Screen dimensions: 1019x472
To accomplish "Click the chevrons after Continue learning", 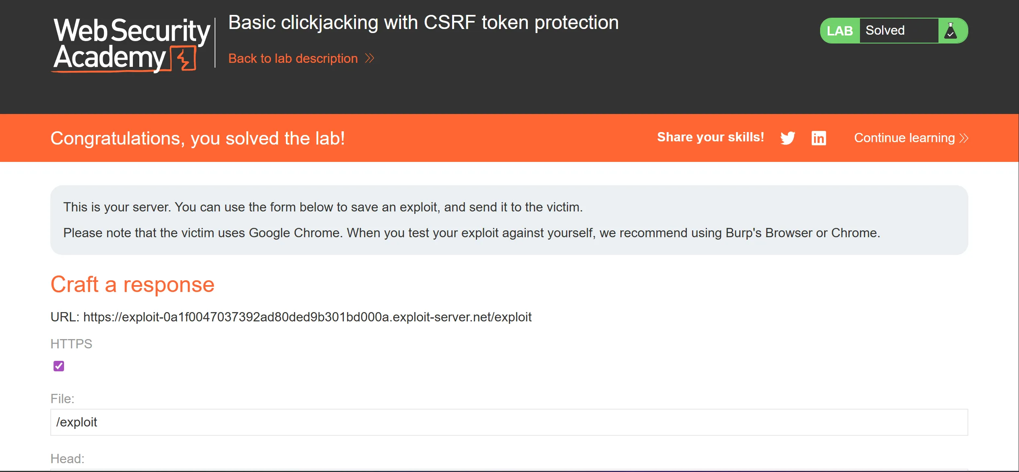I will pyautogui.click(x=964, y=138).
